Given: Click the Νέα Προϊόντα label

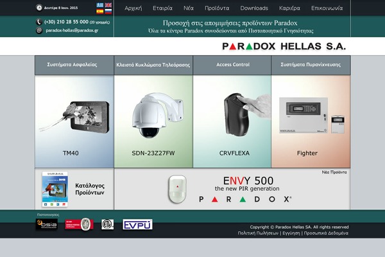Looking at the screenshot, I should point(334,172).
